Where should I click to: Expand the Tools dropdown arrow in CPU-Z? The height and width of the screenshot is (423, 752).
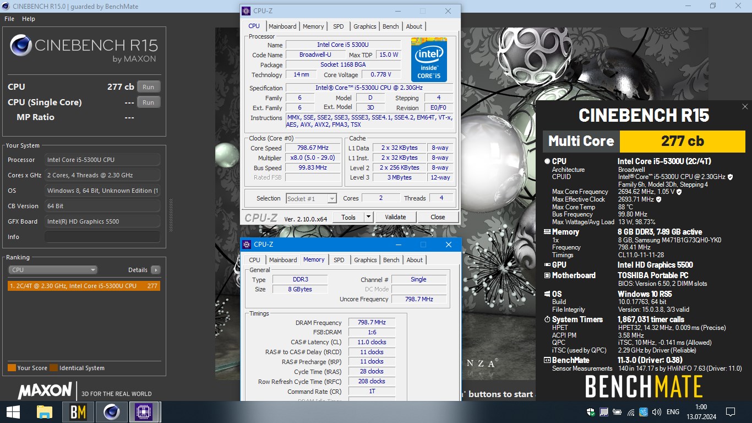[368, 217]
